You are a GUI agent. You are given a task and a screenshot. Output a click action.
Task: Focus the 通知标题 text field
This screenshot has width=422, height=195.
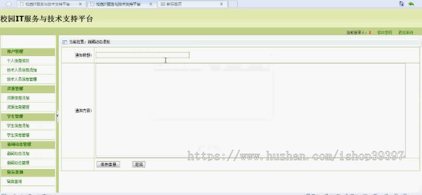[x=143, y=55]
